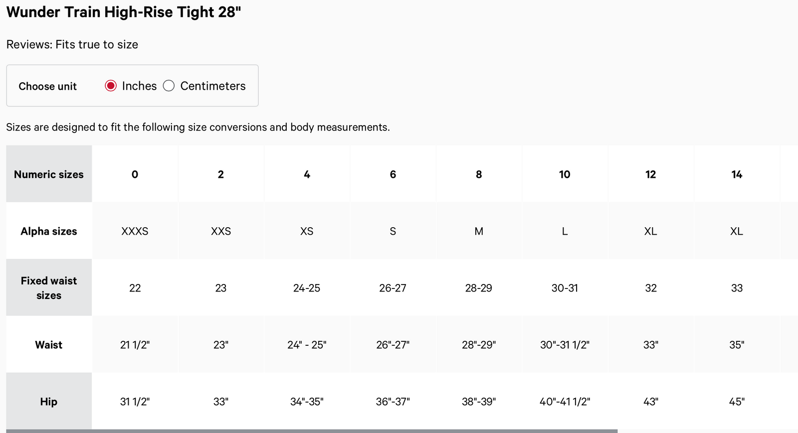Click the numeric size 10 column header
The height and width of the screenshot is (433, 798).
(x=565, y=174)
